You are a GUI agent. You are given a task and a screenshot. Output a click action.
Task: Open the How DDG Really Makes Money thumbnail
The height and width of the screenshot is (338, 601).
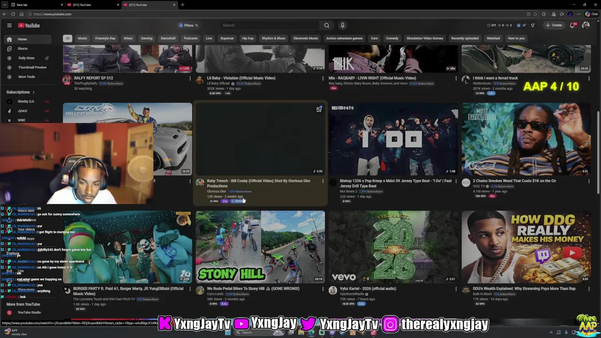526,247
